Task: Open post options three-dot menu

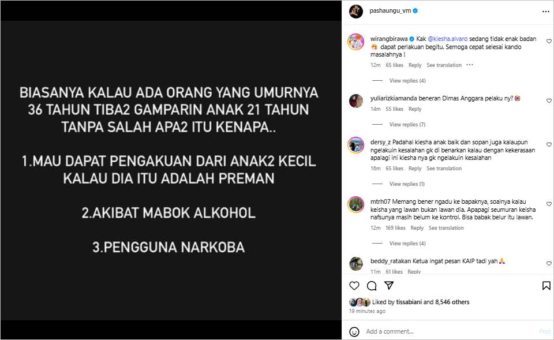Action: [546, 12]
